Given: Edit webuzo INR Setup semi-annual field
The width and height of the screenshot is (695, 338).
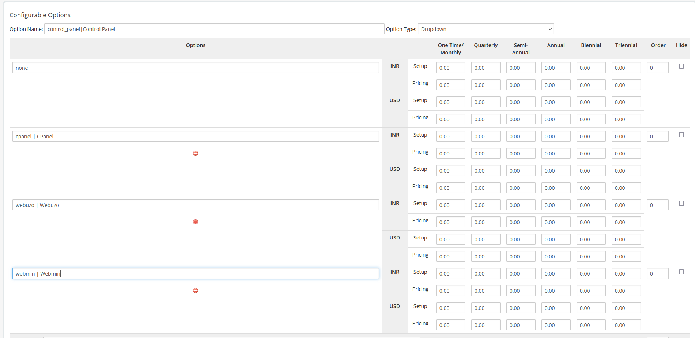Looking at the screenshot, I should point(521,205).
